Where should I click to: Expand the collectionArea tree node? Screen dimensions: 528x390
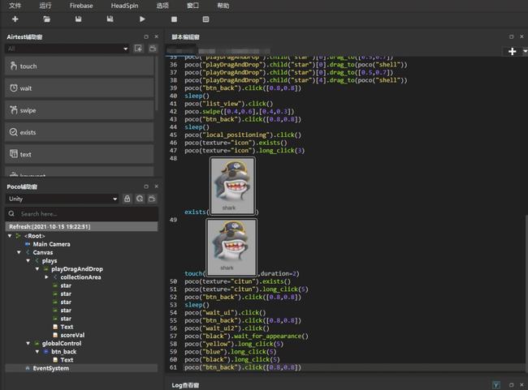tap(45, 277)
